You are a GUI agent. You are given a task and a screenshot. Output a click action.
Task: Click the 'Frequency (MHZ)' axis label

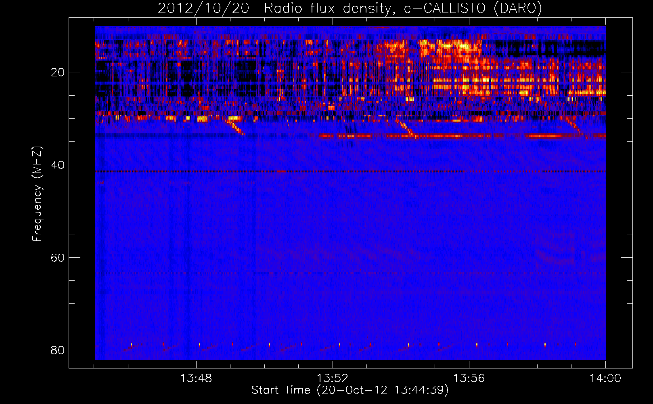tap(37, 194)
